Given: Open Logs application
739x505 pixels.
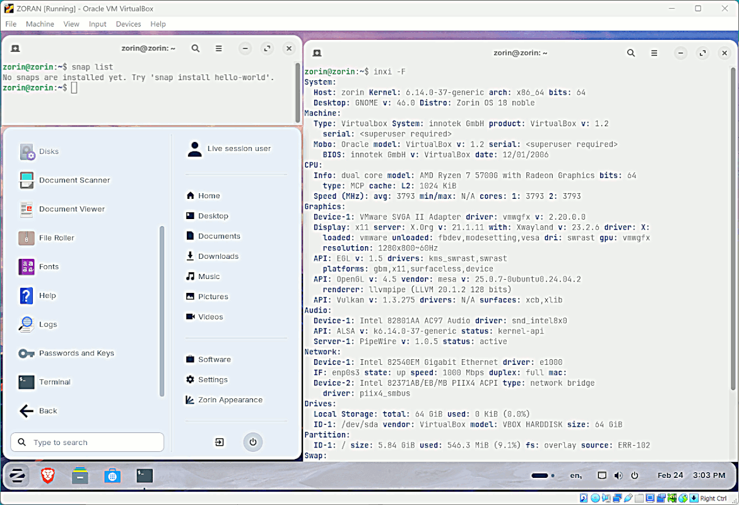Looking at the screenshot, I should tap(38, 324).
